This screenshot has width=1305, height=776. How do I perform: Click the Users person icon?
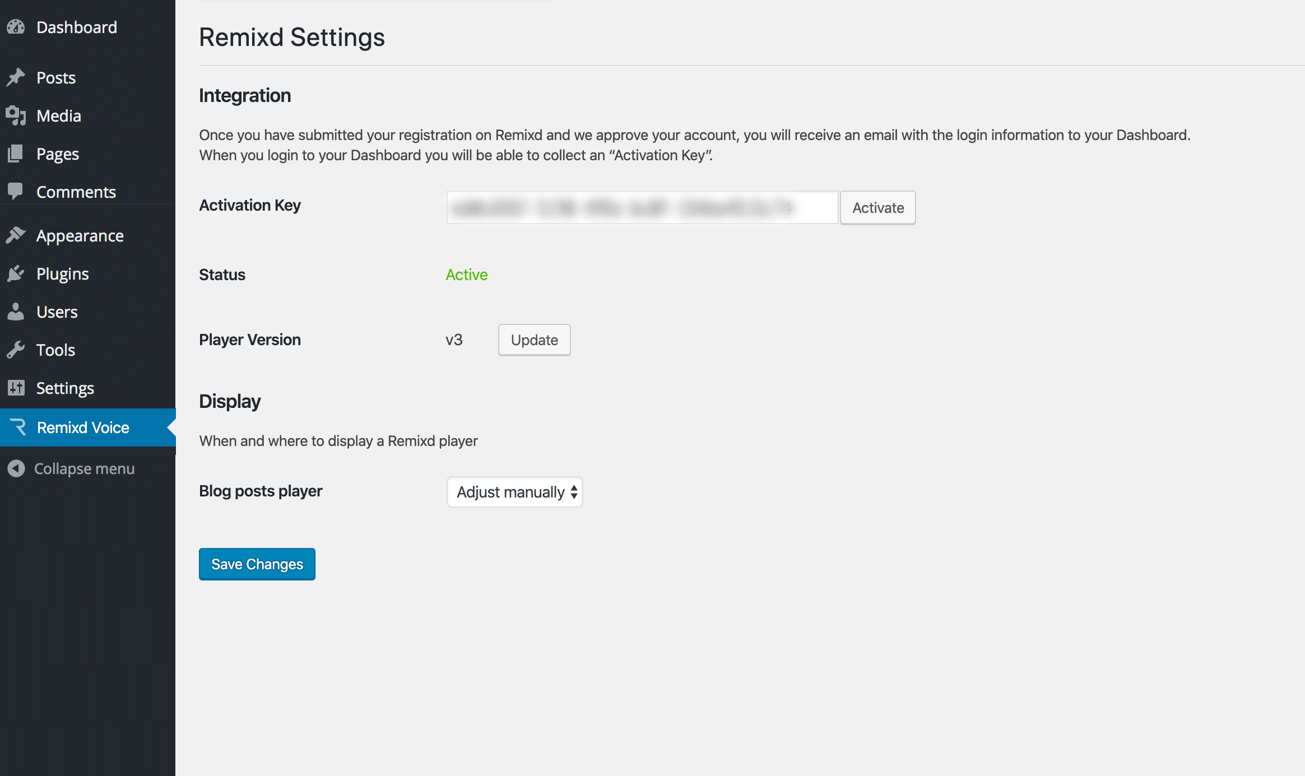(16, 312)
